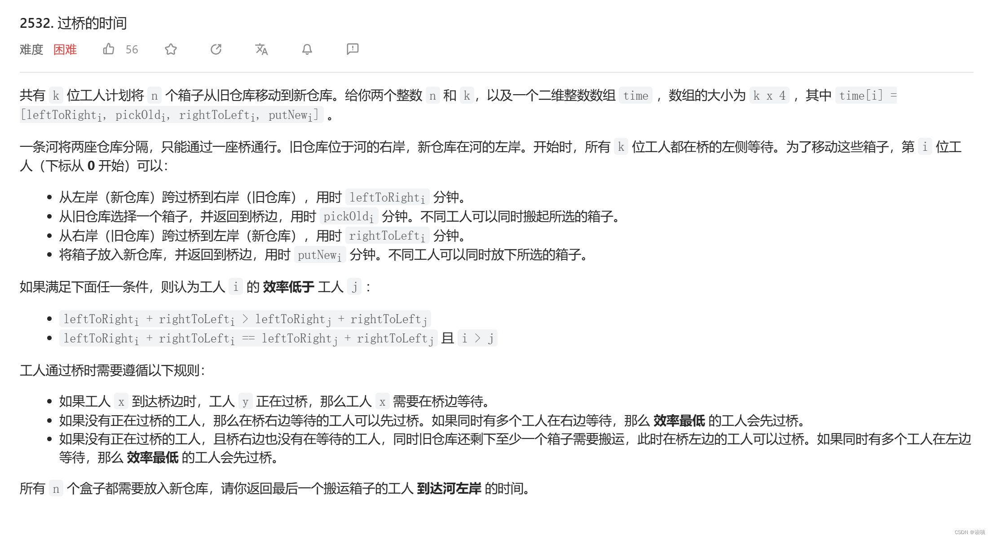Click the 'i > j' code condition
992x539 pixels.
coord(477,338)
